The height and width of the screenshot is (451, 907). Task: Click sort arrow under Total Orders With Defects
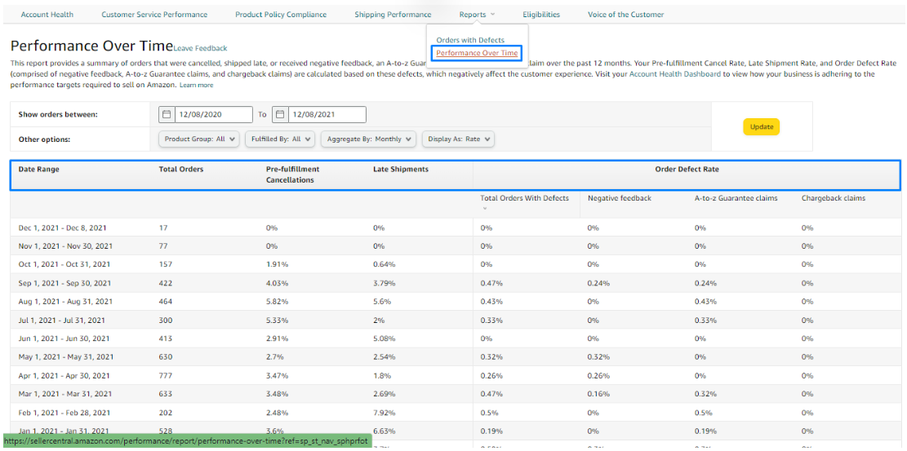(x=482, y=209)
